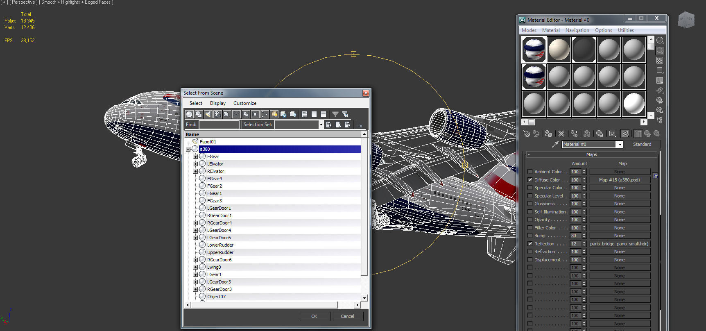Expand the LGearDoor3 tree node

tap(196, 282)
